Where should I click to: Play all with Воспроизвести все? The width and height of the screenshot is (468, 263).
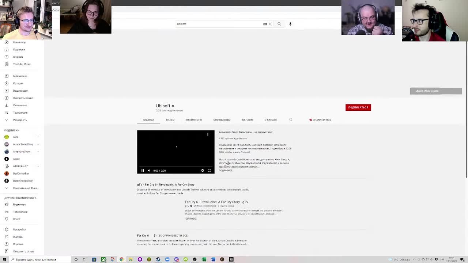[x=171, y=236]
